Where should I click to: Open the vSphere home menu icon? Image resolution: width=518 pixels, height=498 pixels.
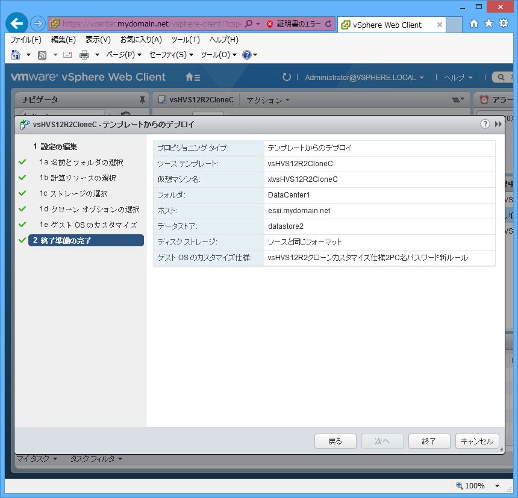click(x=193, y=77)
